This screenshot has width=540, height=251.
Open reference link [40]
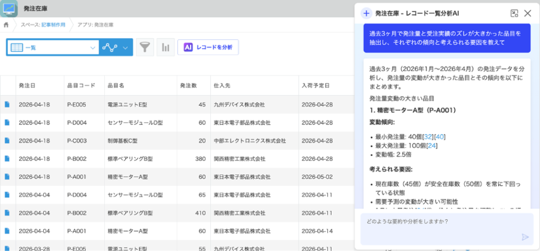(x=440, y=137)
